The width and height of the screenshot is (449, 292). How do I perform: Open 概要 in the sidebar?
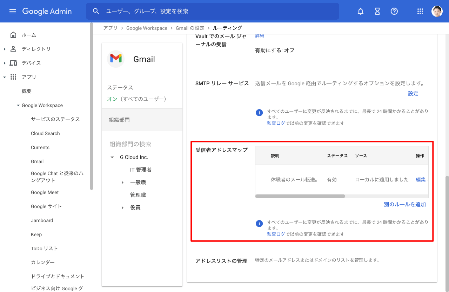[27, 91]
